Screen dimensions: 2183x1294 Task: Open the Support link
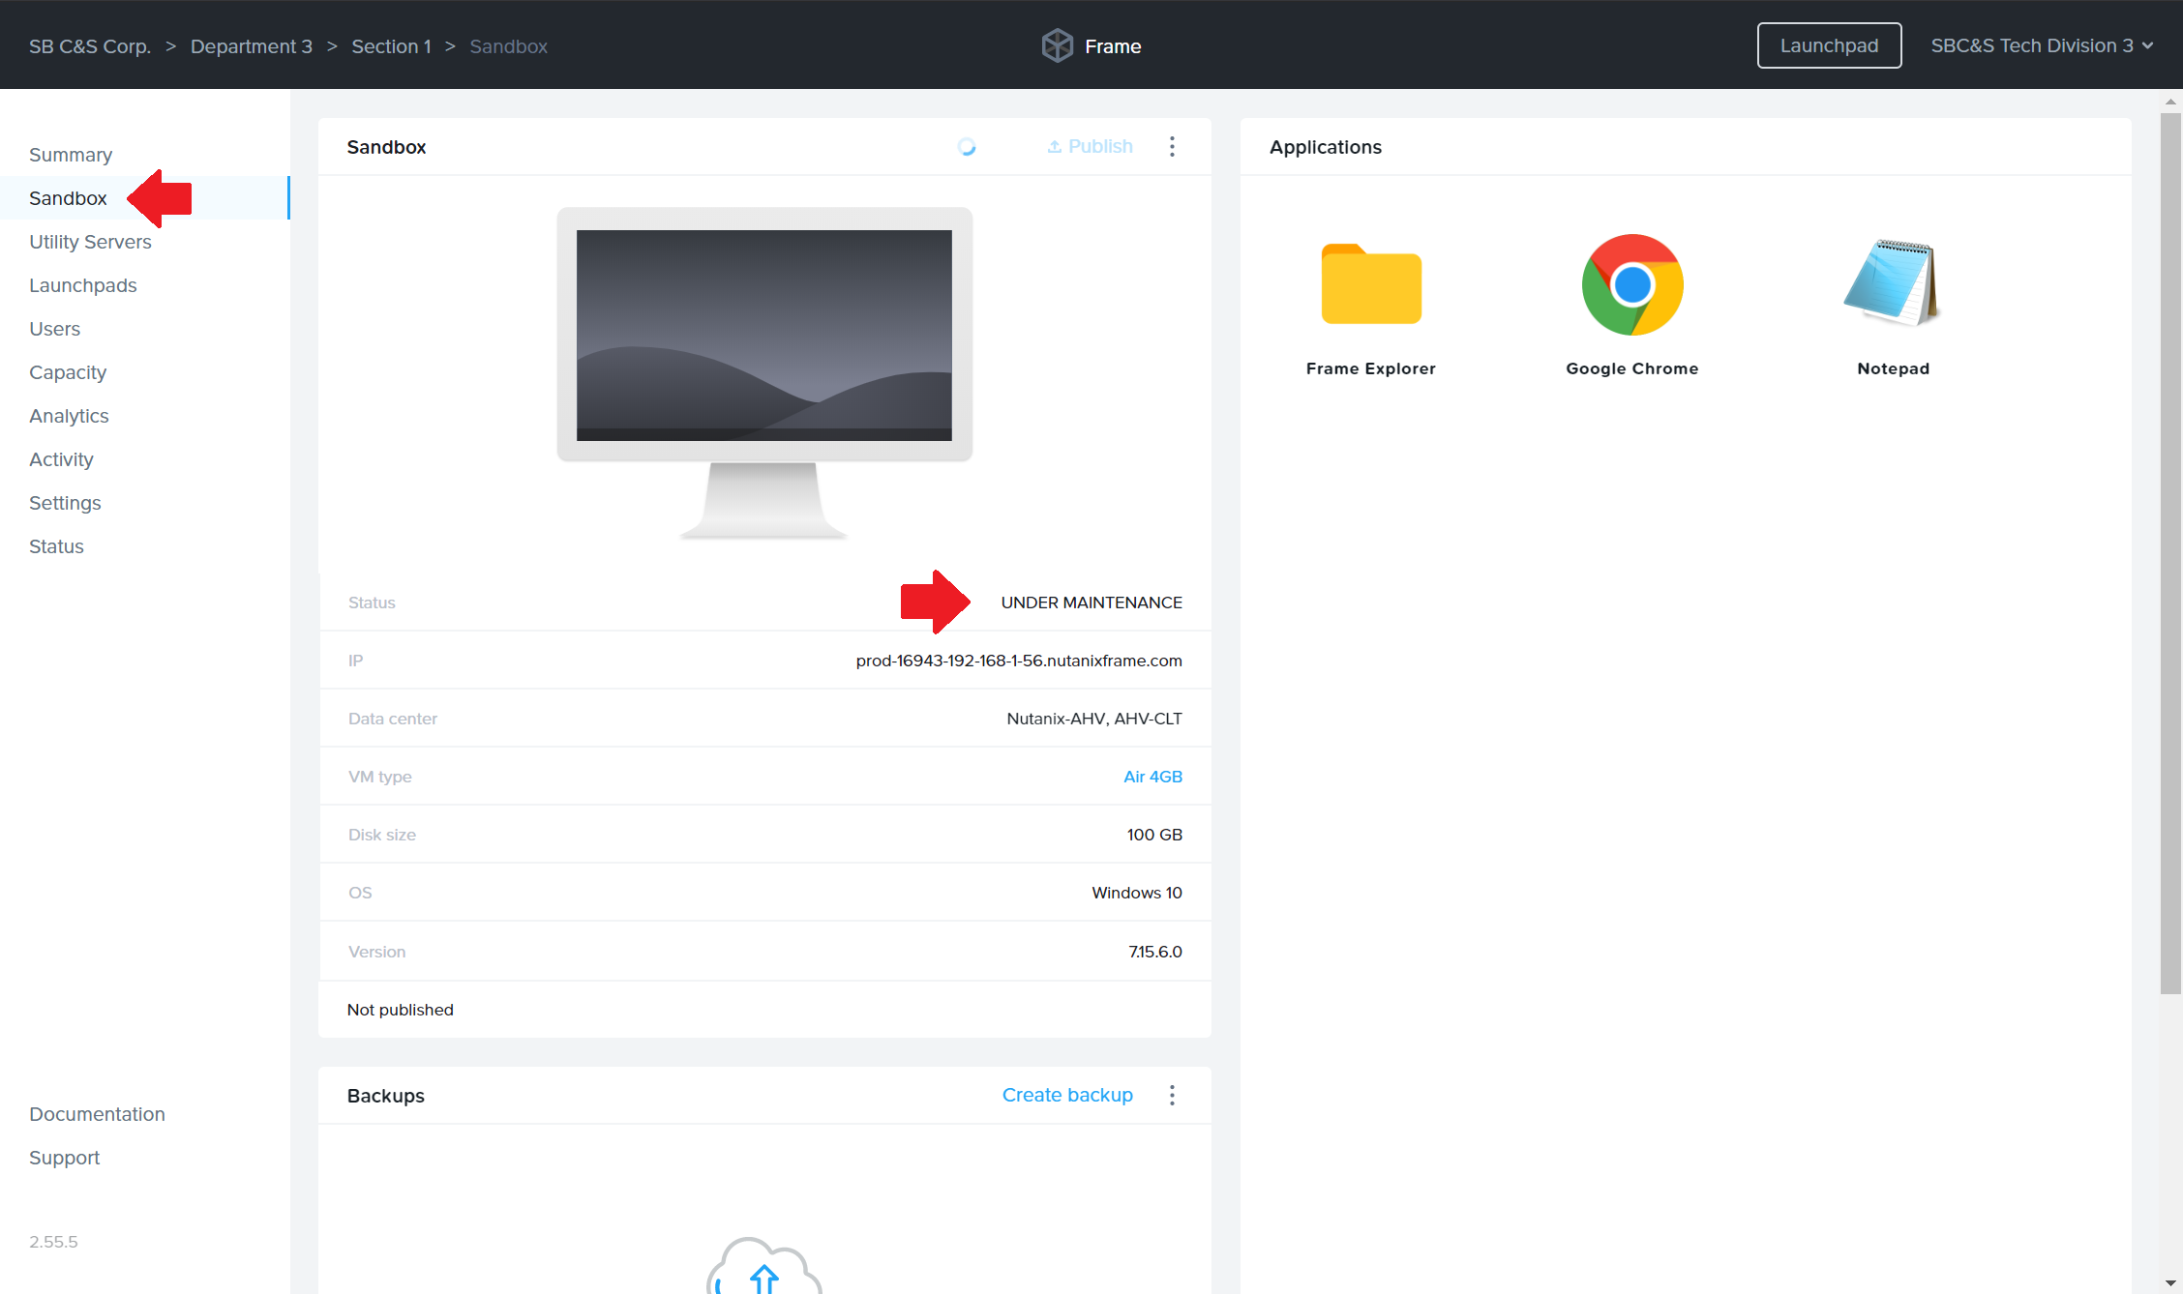point(64,1158)
